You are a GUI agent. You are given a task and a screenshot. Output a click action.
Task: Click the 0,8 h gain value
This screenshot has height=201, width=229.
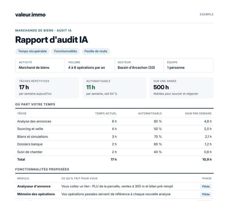click(x=208, y=152)
